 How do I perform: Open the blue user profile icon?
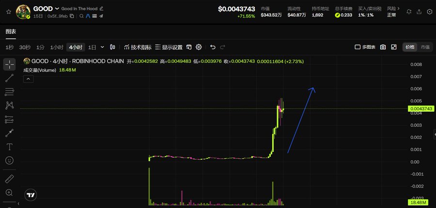(x=88, y=16)
